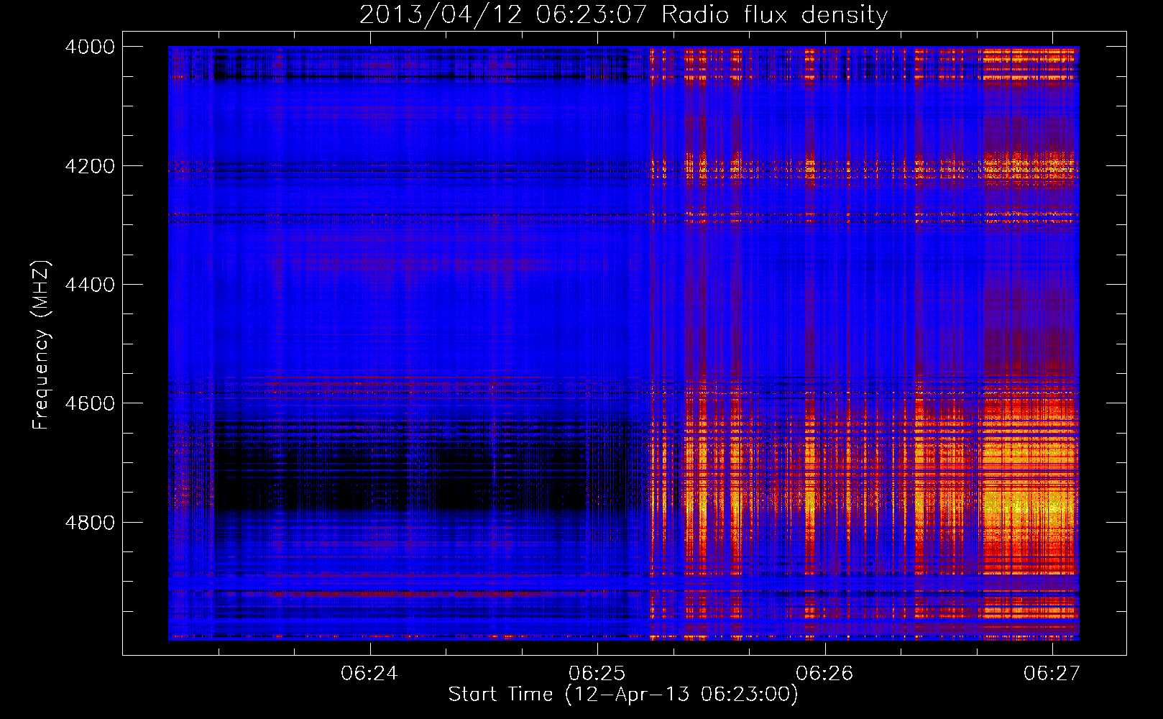The image size is (1163, 719).
Task: Click the 06:26 time axis label
Action: 824,673
